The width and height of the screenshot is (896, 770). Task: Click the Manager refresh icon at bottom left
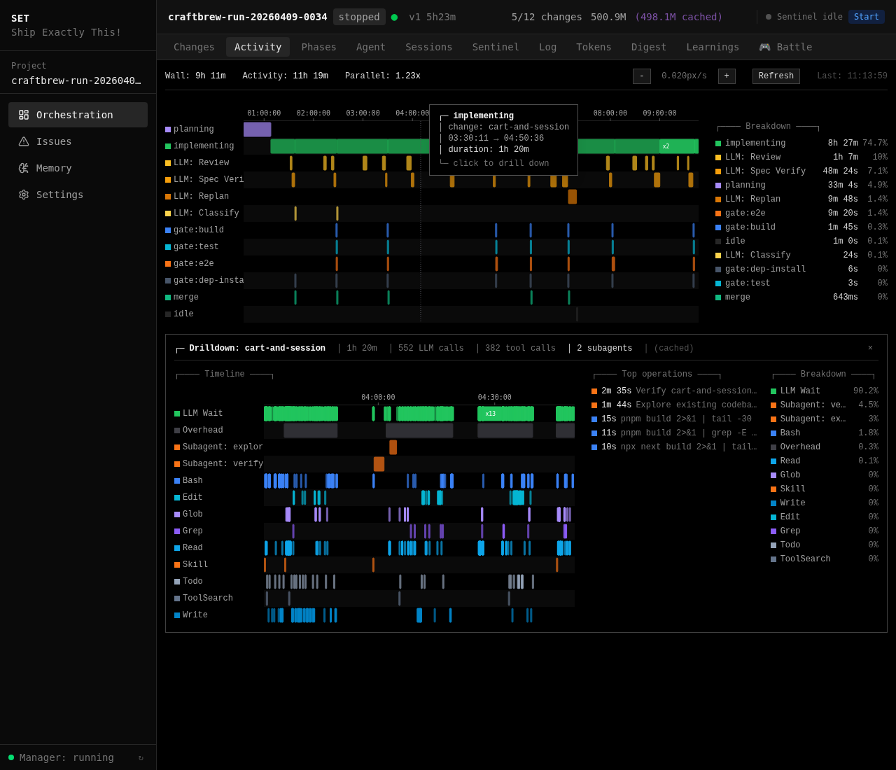141,757
